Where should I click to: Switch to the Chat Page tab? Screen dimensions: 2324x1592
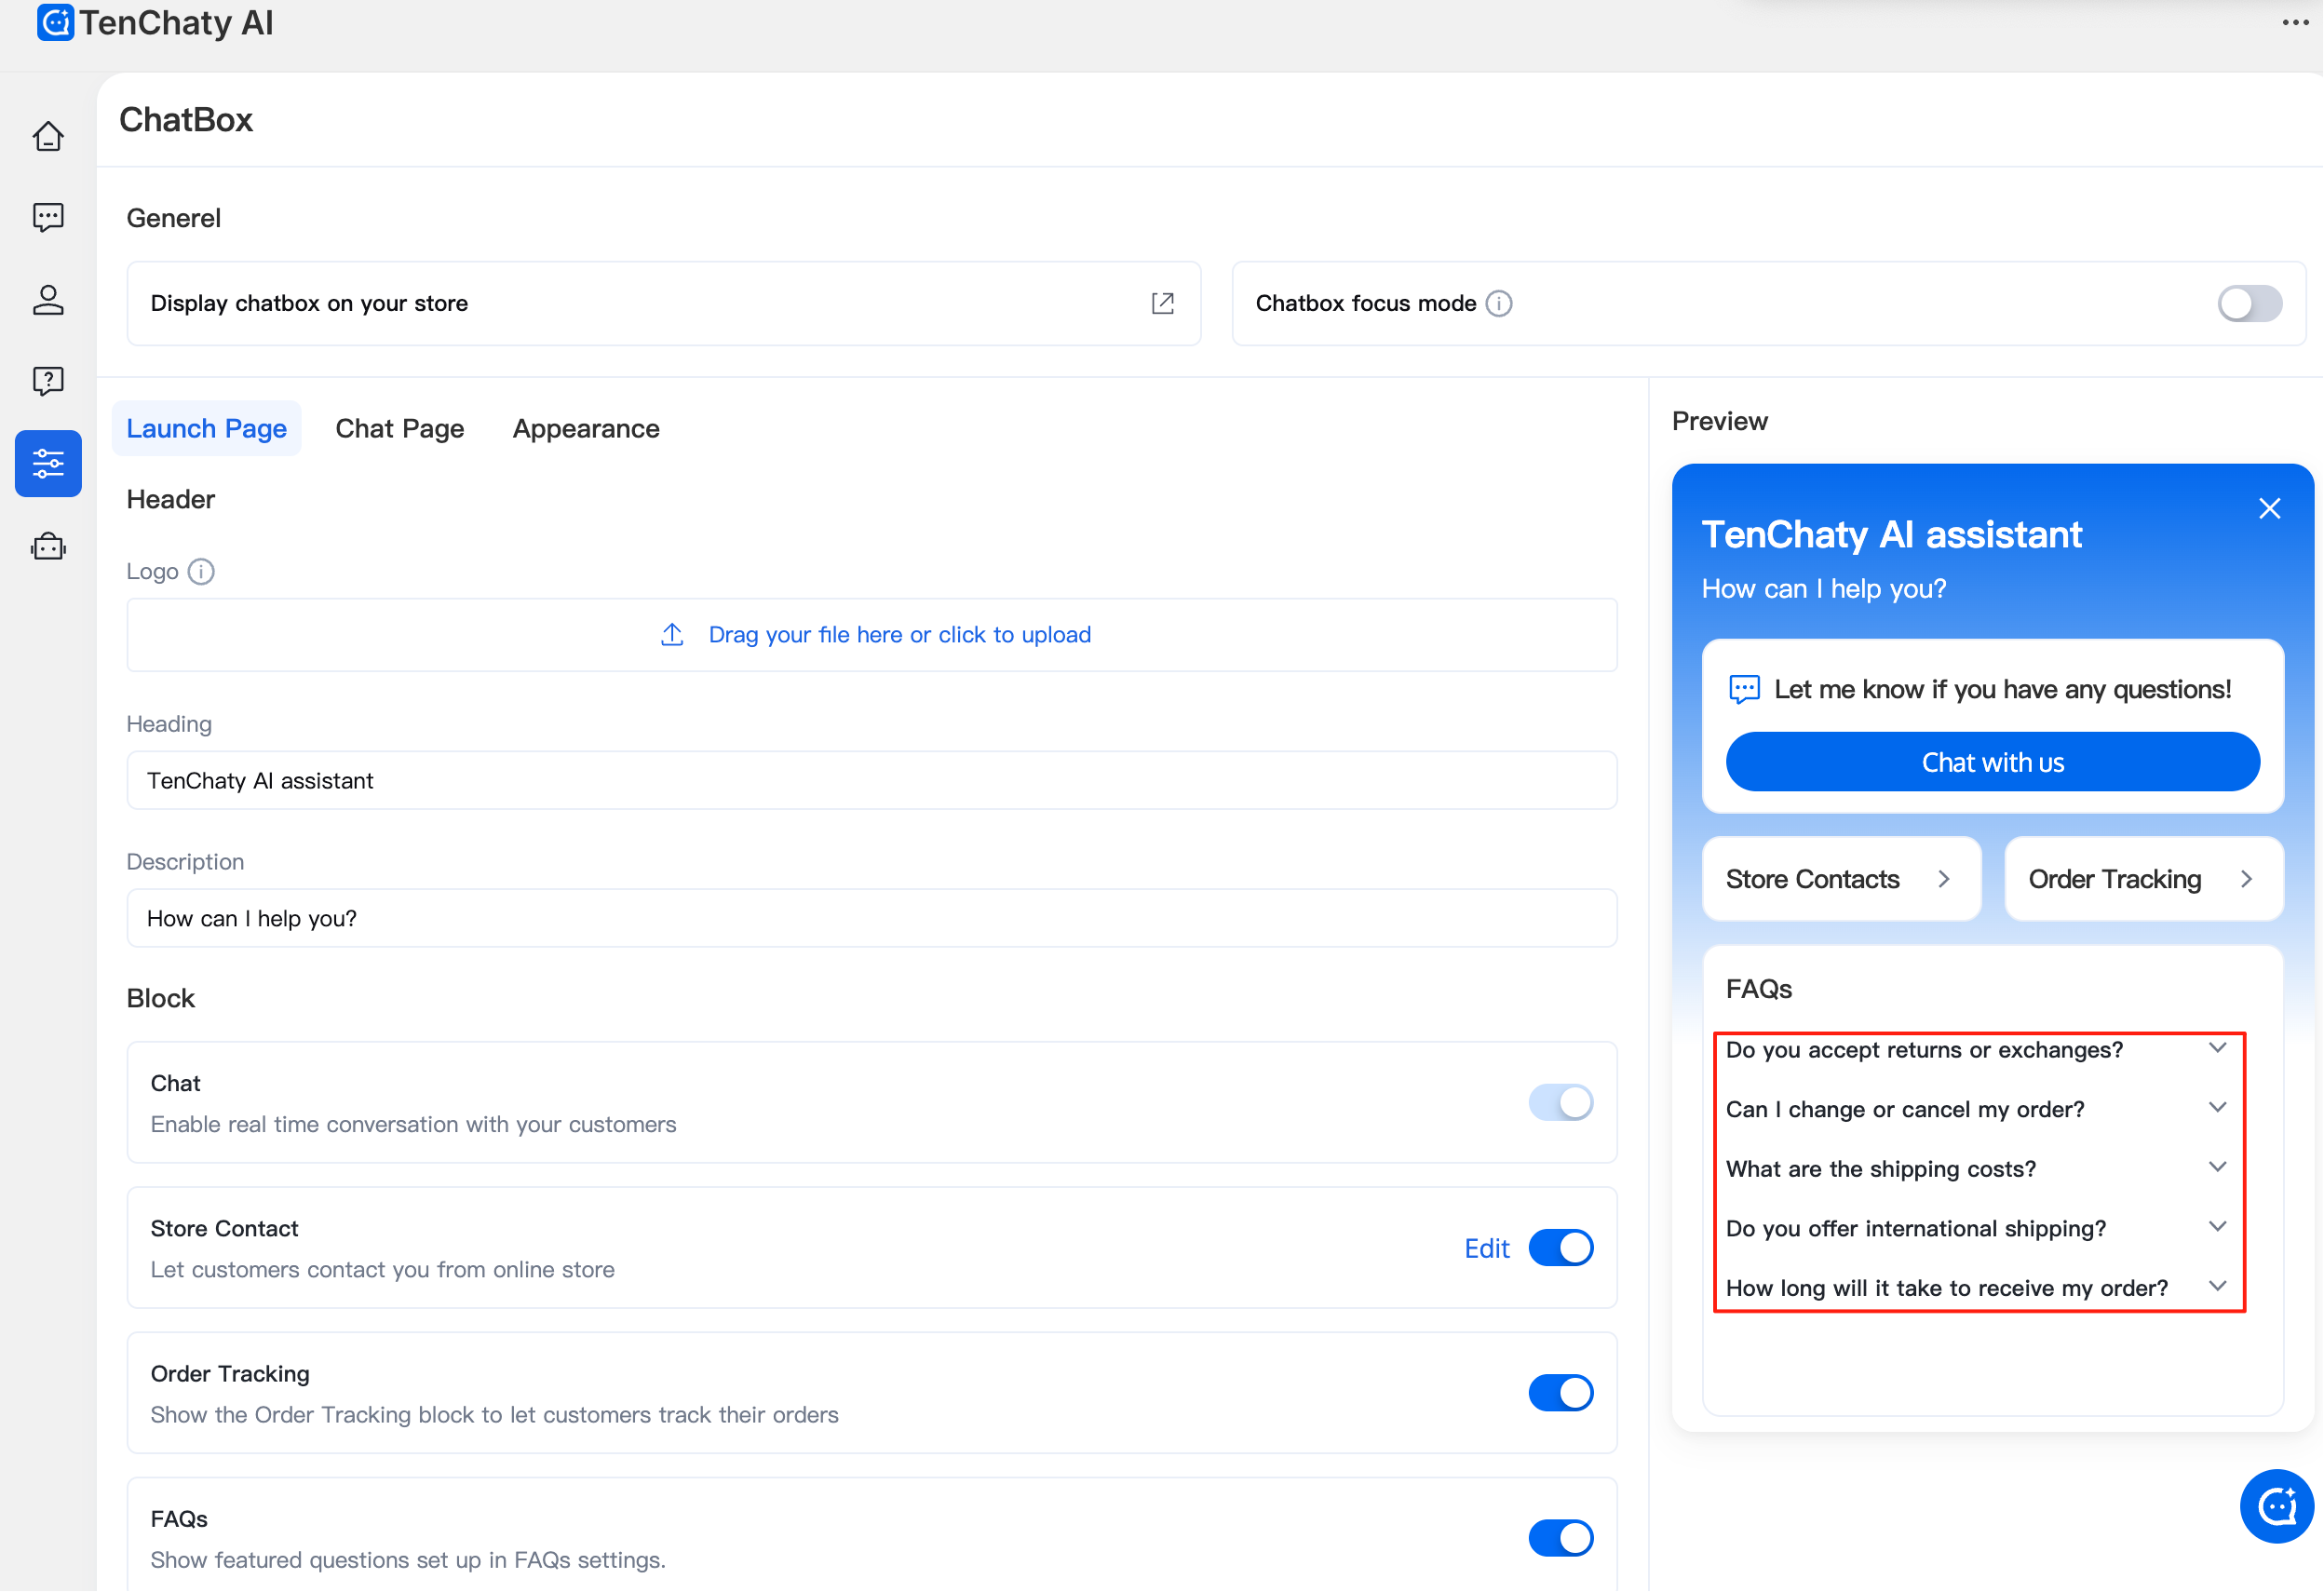pyautogui.click(x=400, y=429)
